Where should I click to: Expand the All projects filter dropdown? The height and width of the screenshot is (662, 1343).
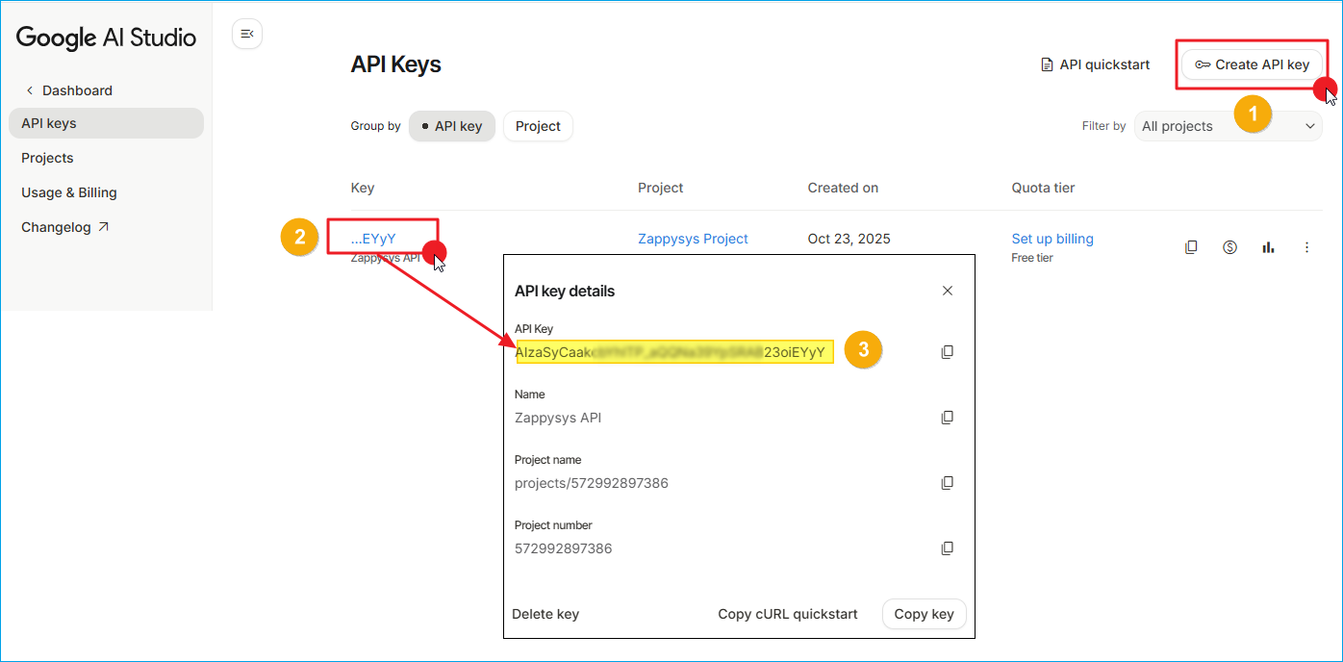click(x=1228, y=126)
